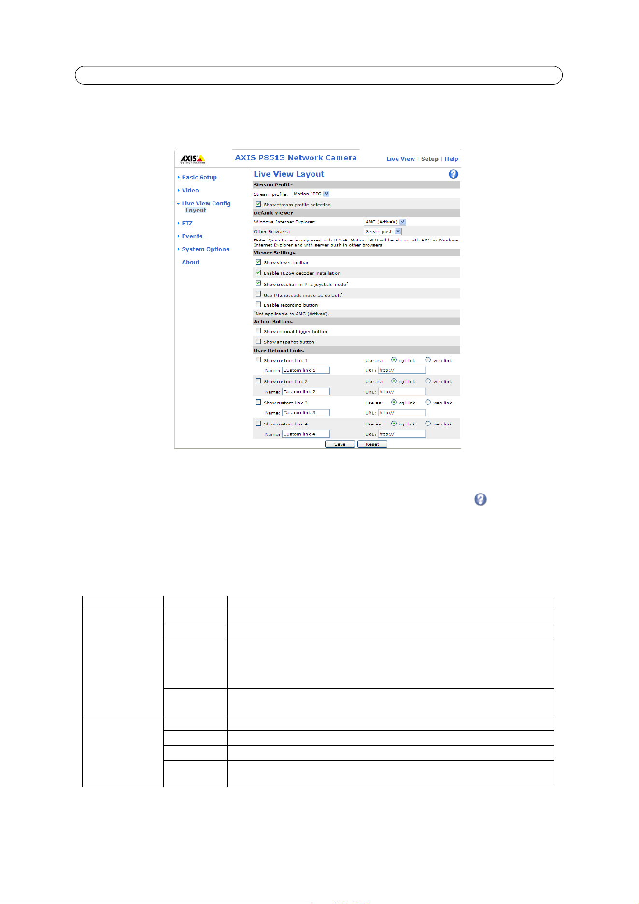639x904 pixels.
Task: Expand the Video sidebar section
Action: click(x=190, y=191)
